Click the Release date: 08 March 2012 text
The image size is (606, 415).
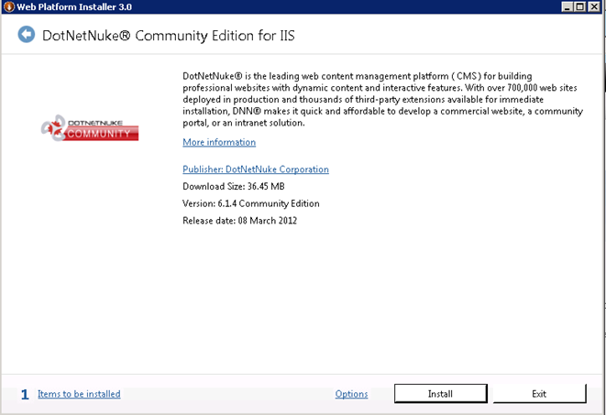[x=239, y=221]
